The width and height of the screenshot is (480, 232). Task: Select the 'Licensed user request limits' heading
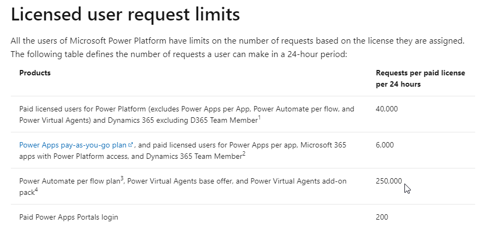(x=125, y=14)
